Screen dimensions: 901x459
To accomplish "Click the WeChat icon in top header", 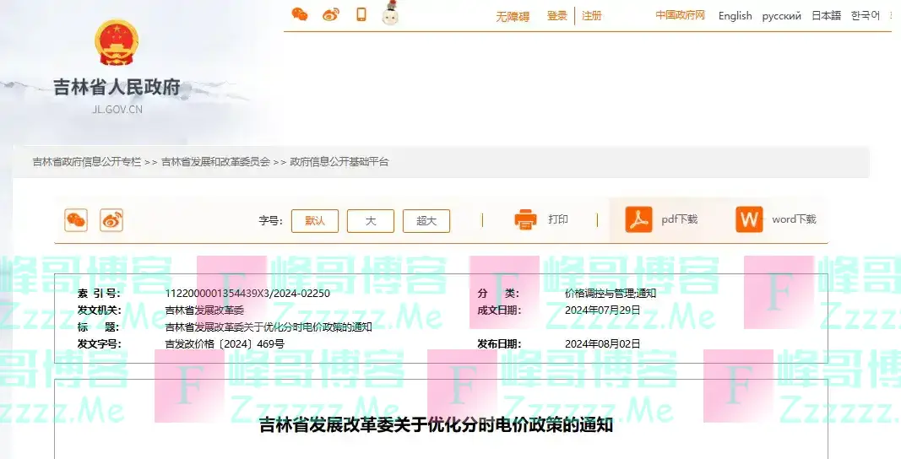I will (300, 14).
